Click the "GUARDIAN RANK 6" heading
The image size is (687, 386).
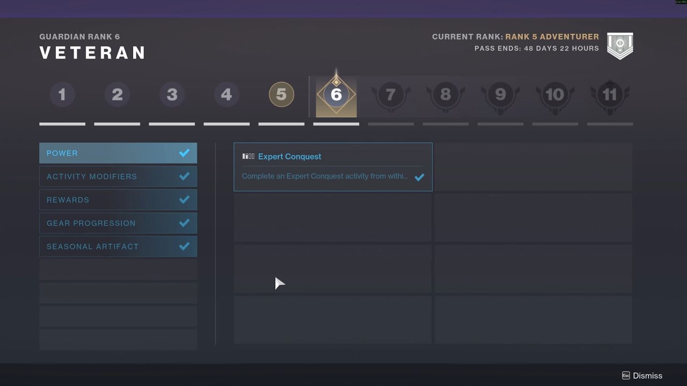[x=79, y=36]
